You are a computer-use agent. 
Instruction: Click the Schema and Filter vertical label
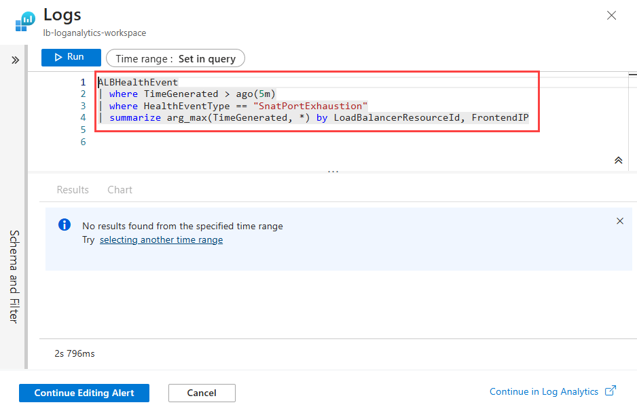pyautogui.click(x=15, y=277)
